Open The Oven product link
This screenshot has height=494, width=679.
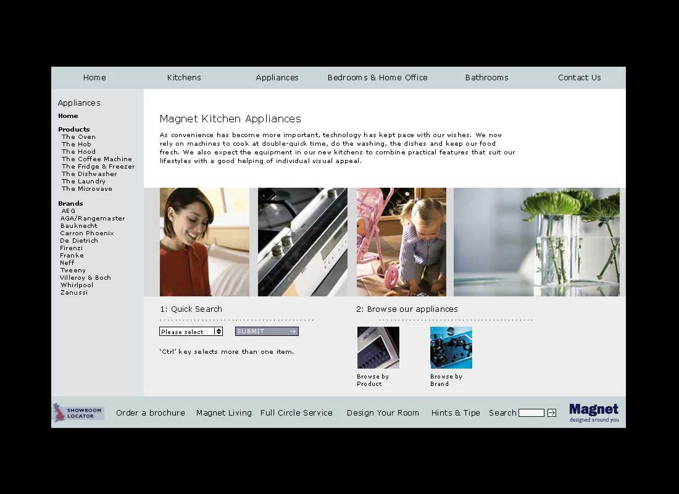78,137
